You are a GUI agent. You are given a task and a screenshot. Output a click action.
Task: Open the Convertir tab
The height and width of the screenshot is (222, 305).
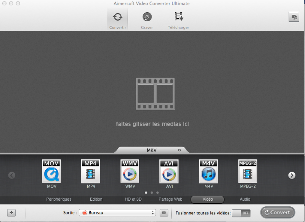(x=118, y=20)
